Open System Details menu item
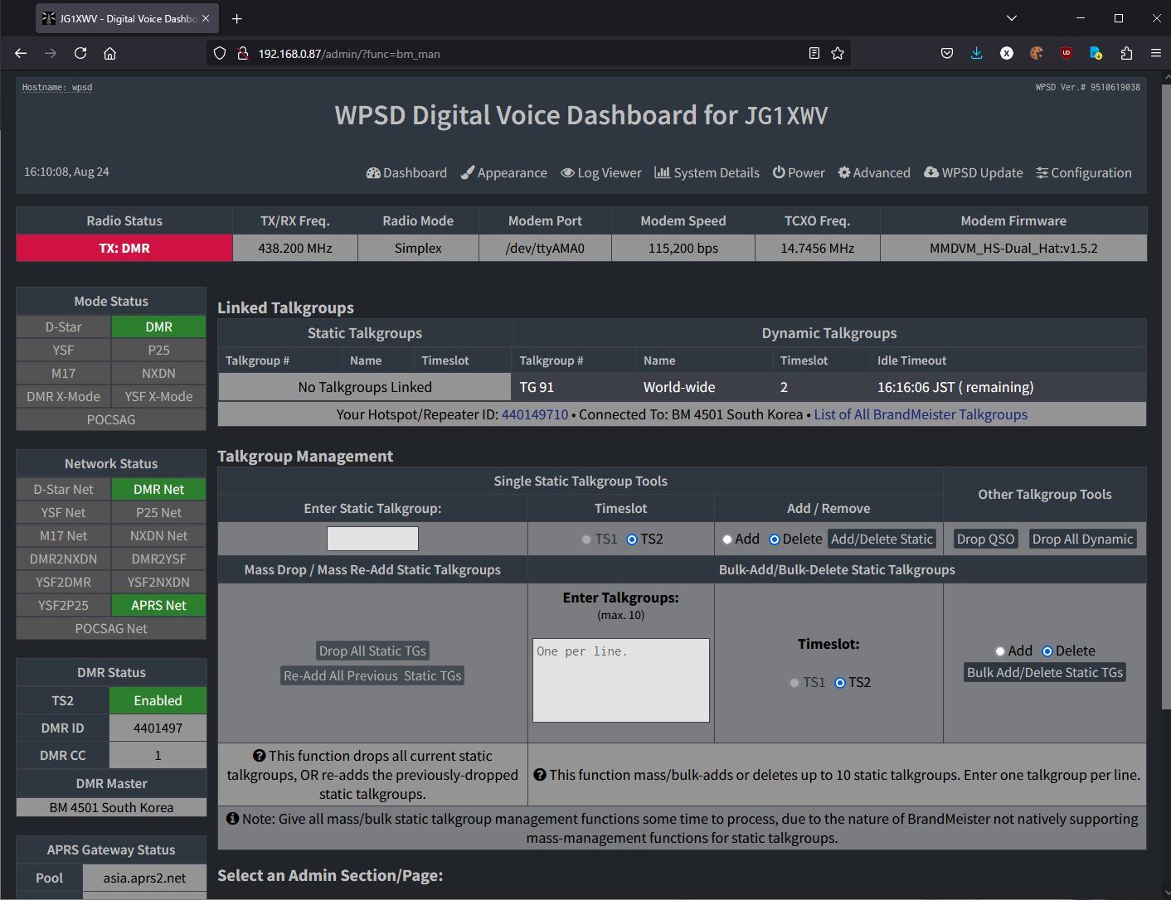 point(707,172)
